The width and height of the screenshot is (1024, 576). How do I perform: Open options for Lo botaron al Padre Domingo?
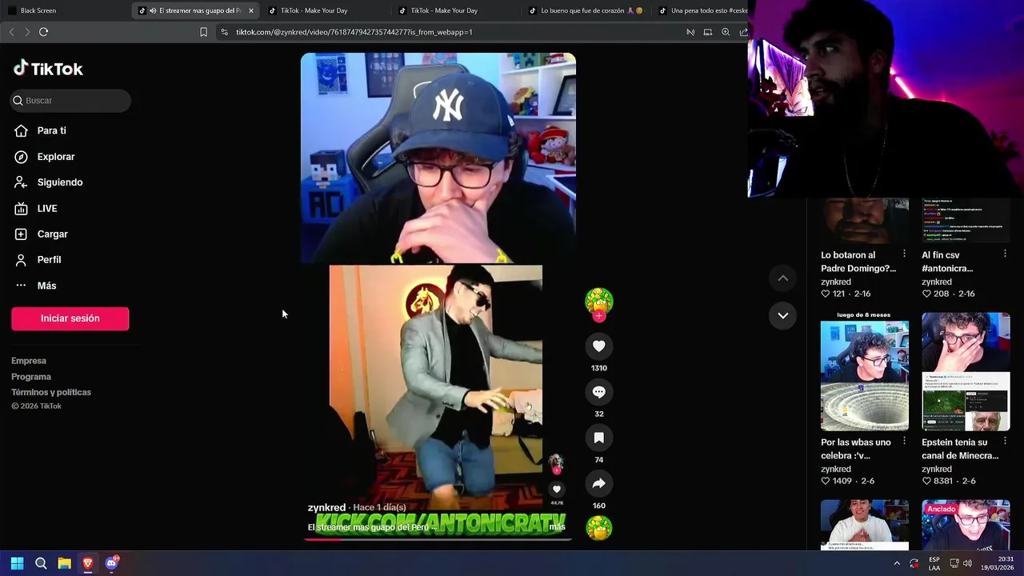point(904,254)
